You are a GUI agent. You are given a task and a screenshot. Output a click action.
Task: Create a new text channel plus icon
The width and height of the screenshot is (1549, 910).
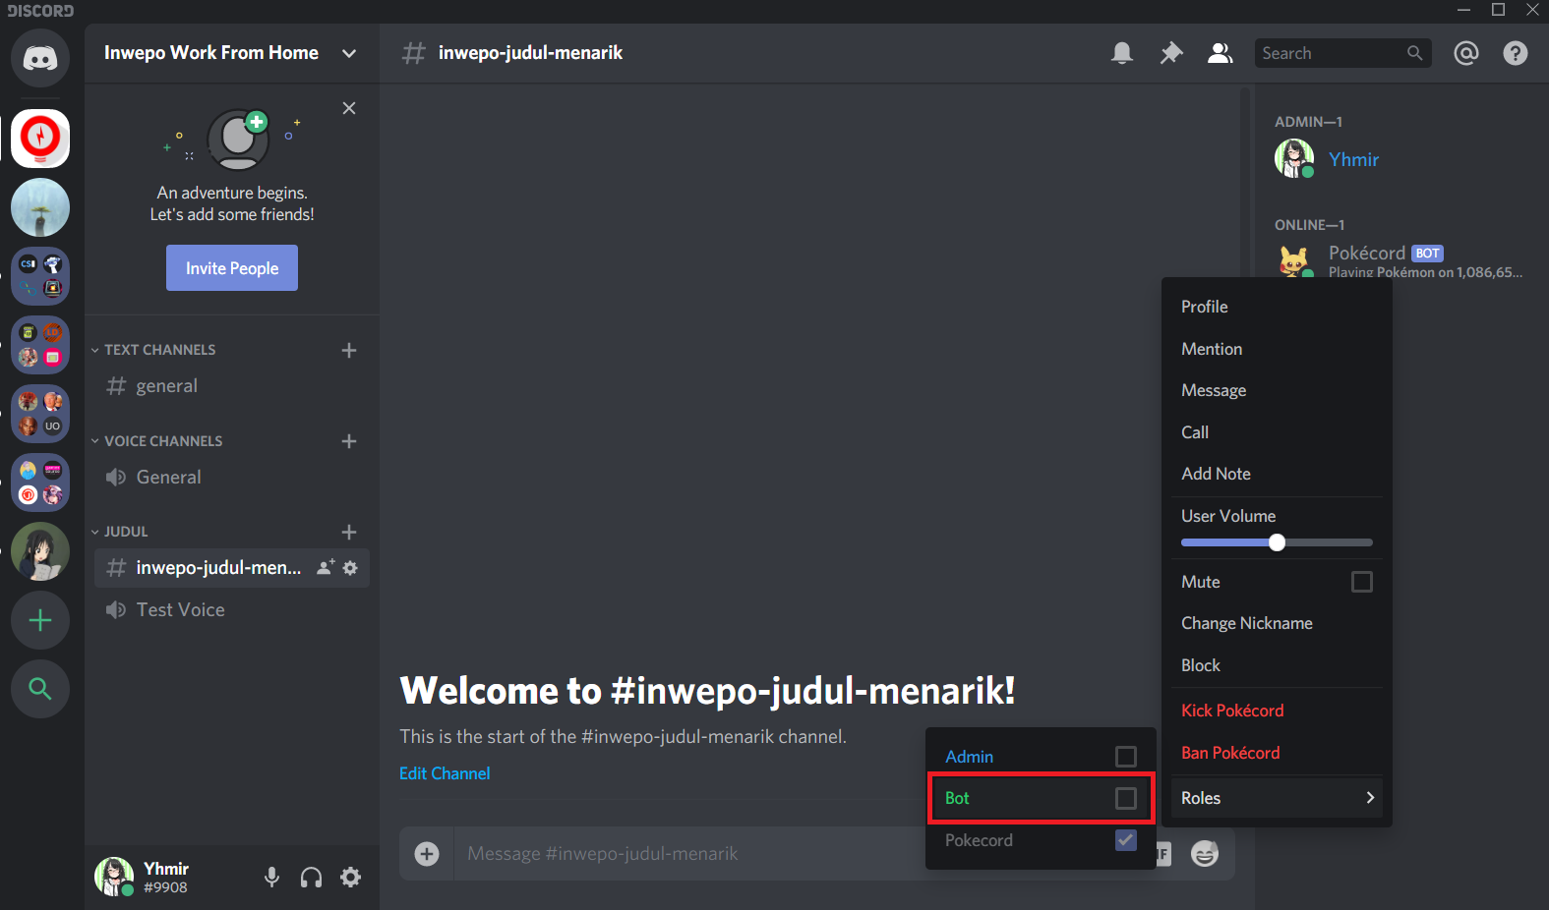coord(349,350)
